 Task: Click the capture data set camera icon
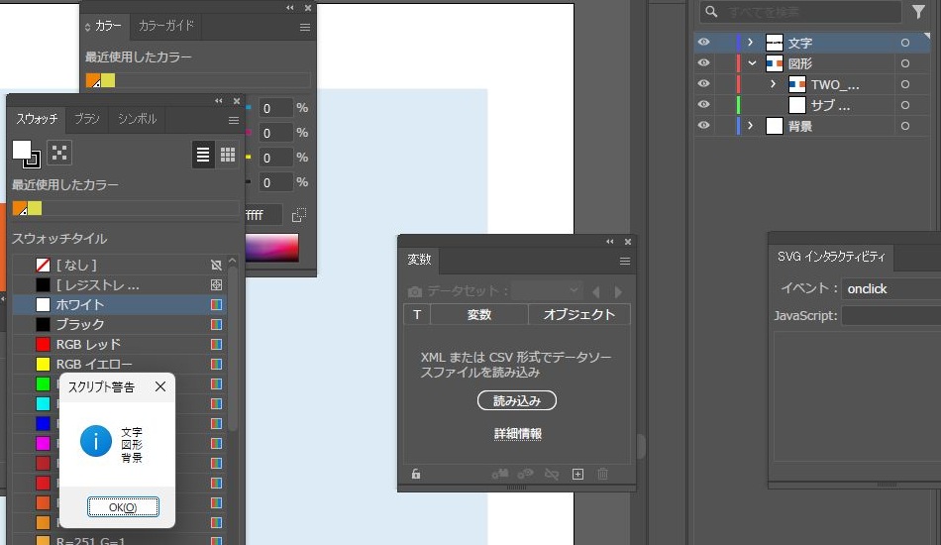[415, 291]
